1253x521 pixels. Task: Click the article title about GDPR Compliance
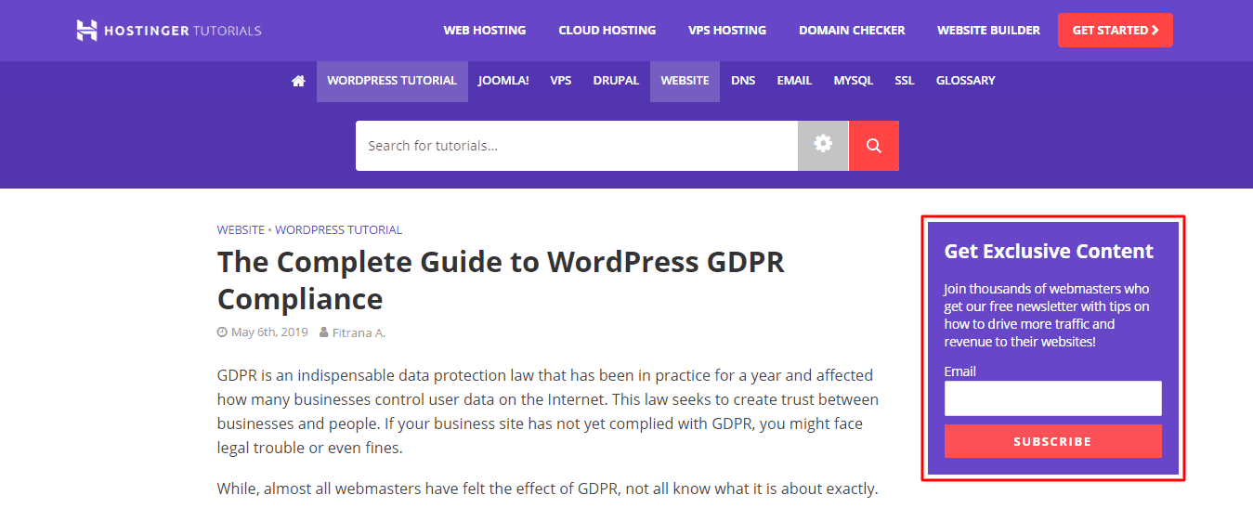point(501,280)
